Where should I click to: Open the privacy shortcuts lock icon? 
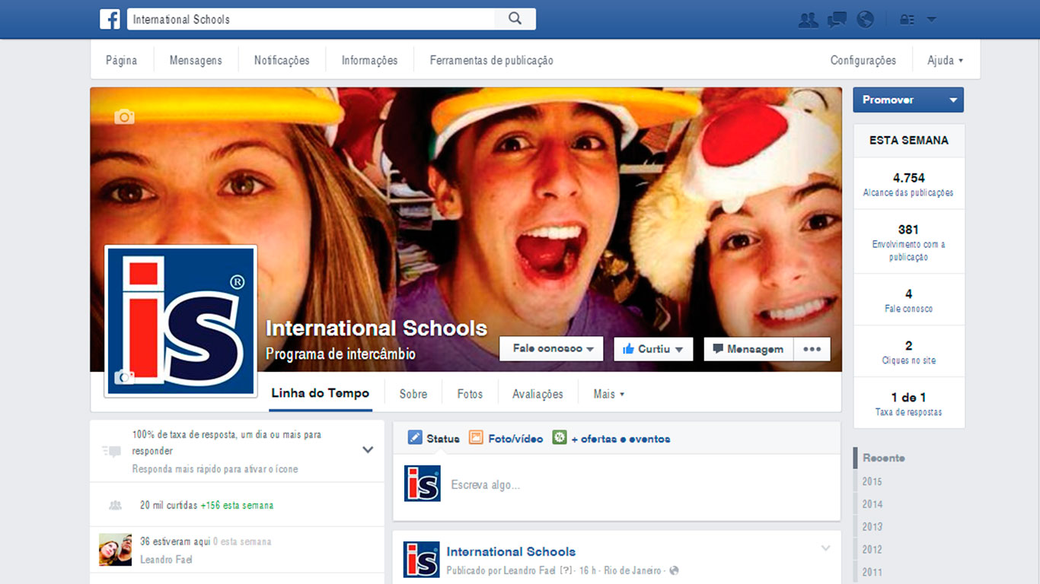tap(907, 20)
